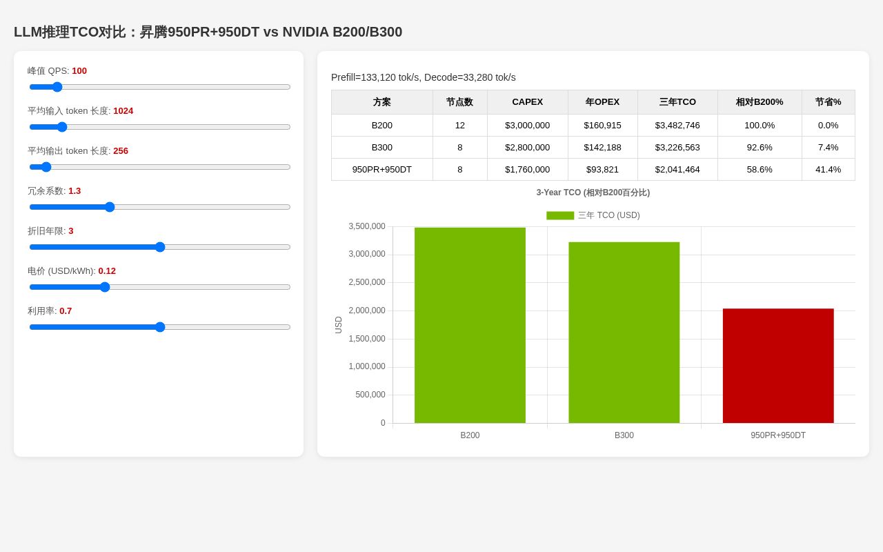Click the 利用率 value 0.7
Viewport: 883px width, 552px height.
pyautogui.click(x=66, y=310)
